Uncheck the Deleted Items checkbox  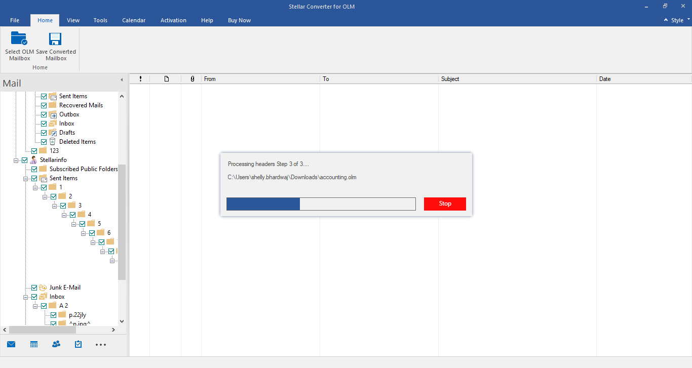(44, 142)
